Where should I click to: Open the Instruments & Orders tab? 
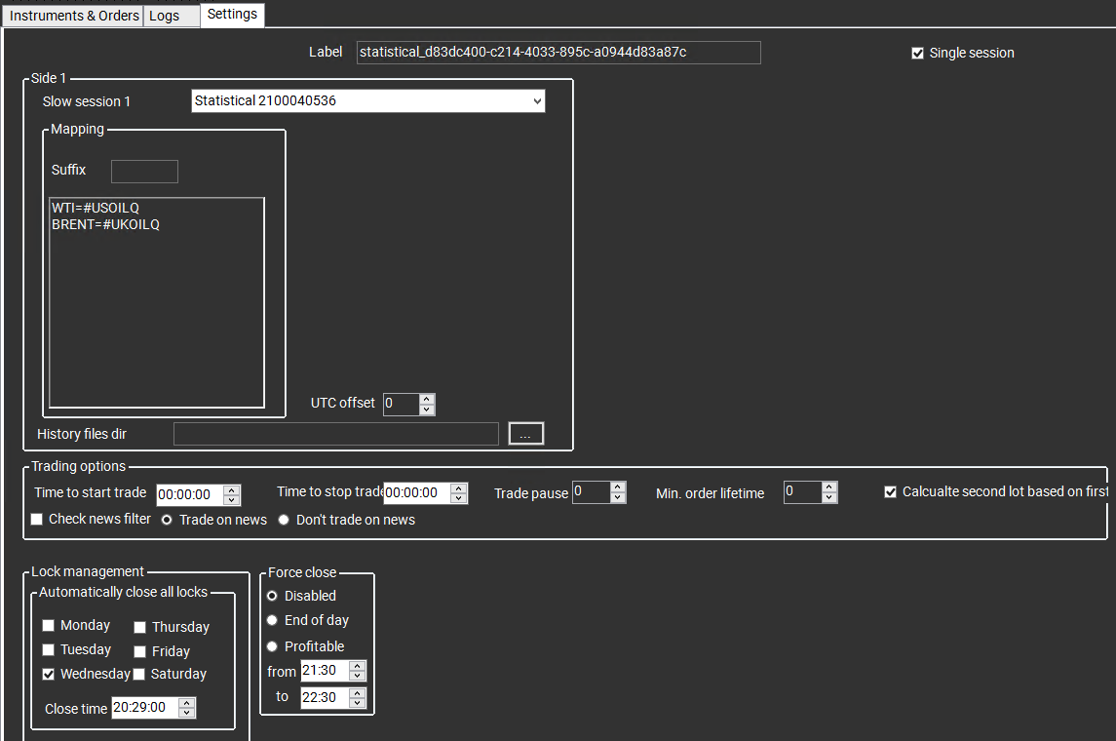pyautogui.click(x=74, y=16)
